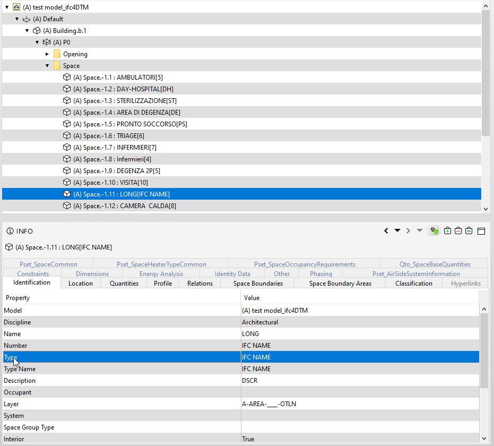This screenshot has width=494, height=446.
Task: Switch to the Location tab
Action: (x=81, y=284)
